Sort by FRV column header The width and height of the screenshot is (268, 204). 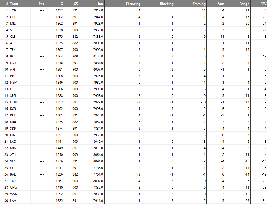(263, 4)
